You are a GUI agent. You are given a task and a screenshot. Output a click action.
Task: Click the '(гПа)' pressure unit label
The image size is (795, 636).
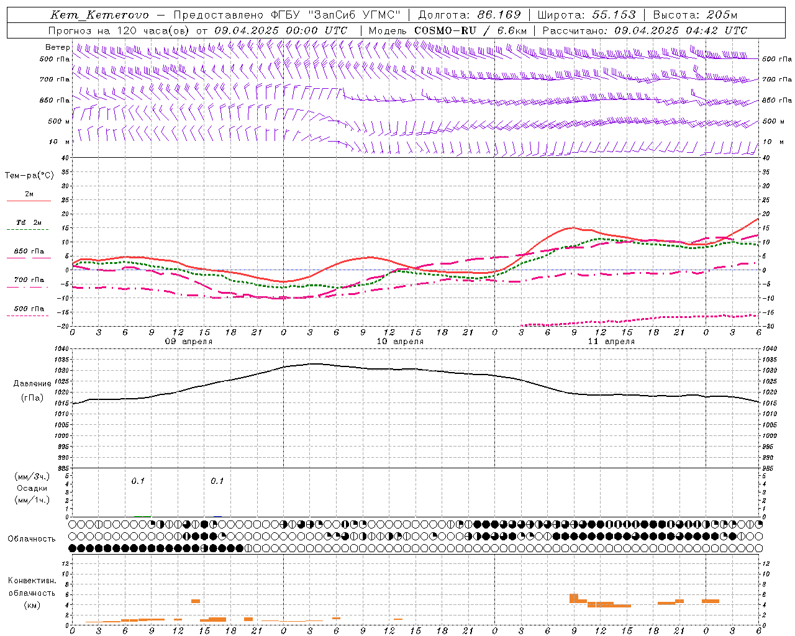(x=32, y=398)
